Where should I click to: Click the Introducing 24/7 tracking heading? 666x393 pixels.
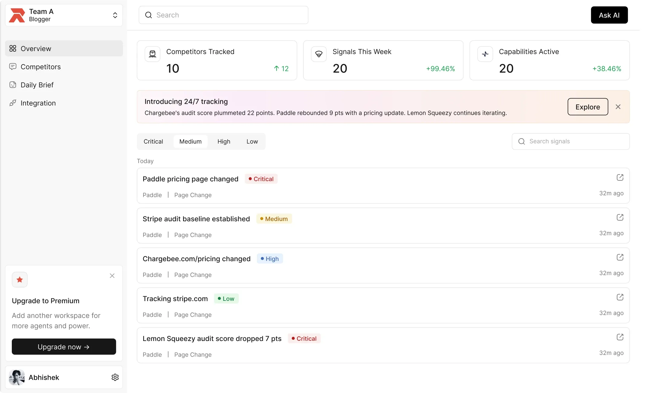(186, 102)
